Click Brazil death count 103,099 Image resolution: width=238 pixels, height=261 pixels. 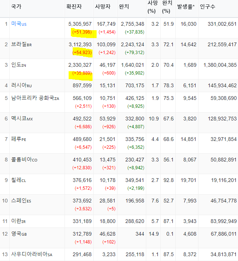106,44
